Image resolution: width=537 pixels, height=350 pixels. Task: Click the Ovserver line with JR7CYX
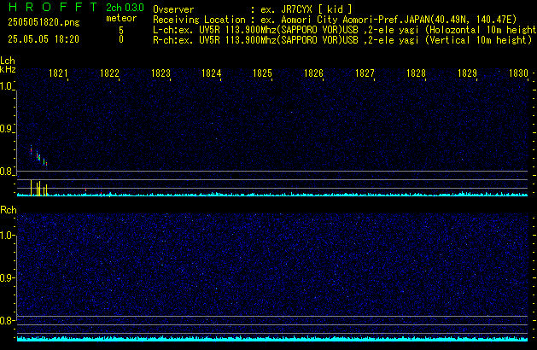(x=253, y=9)
